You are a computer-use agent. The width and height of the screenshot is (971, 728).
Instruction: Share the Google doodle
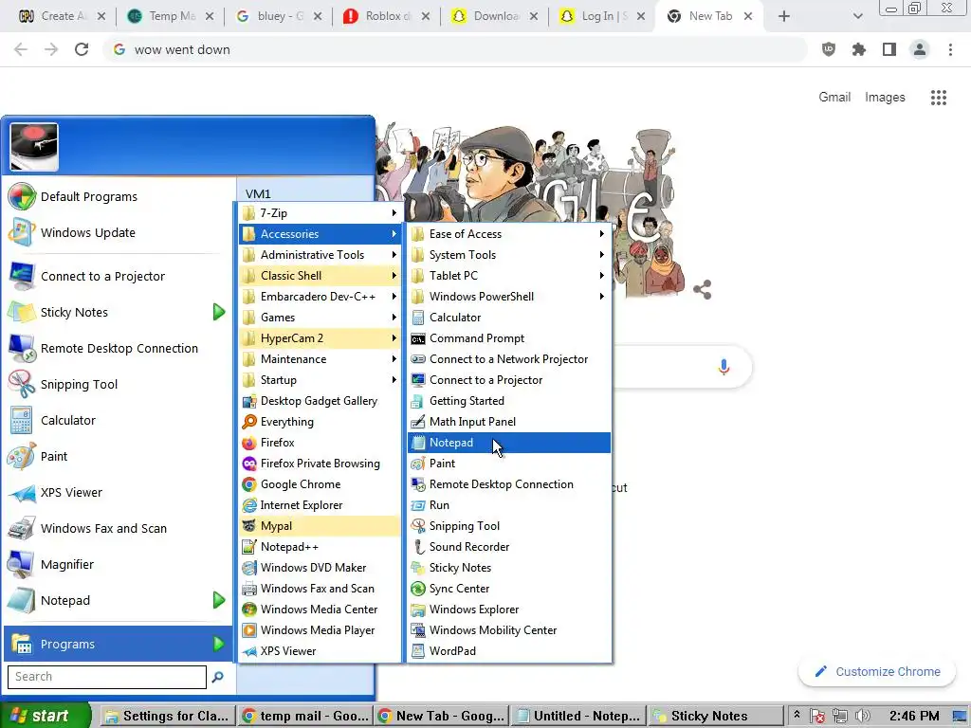click(702, 290)
